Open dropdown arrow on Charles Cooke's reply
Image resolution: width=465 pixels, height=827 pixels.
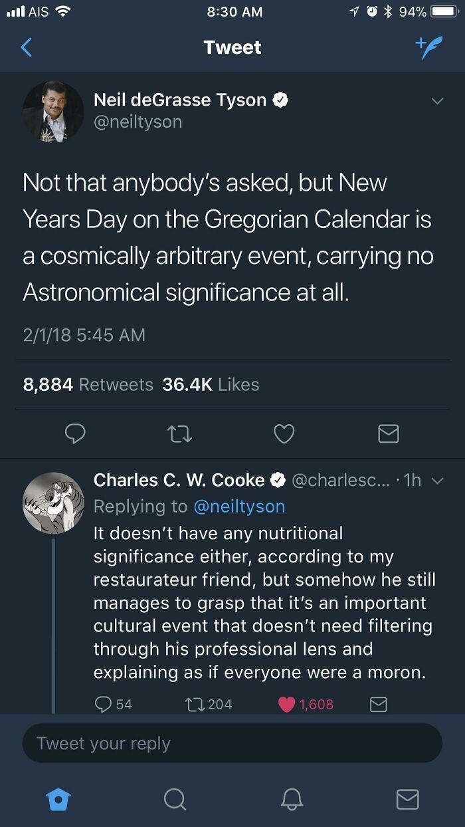(436, 481)
